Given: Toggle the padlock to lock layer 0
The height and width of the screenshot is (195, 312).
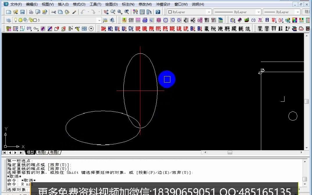Looking at the screenshot, I should coord(31,20).
